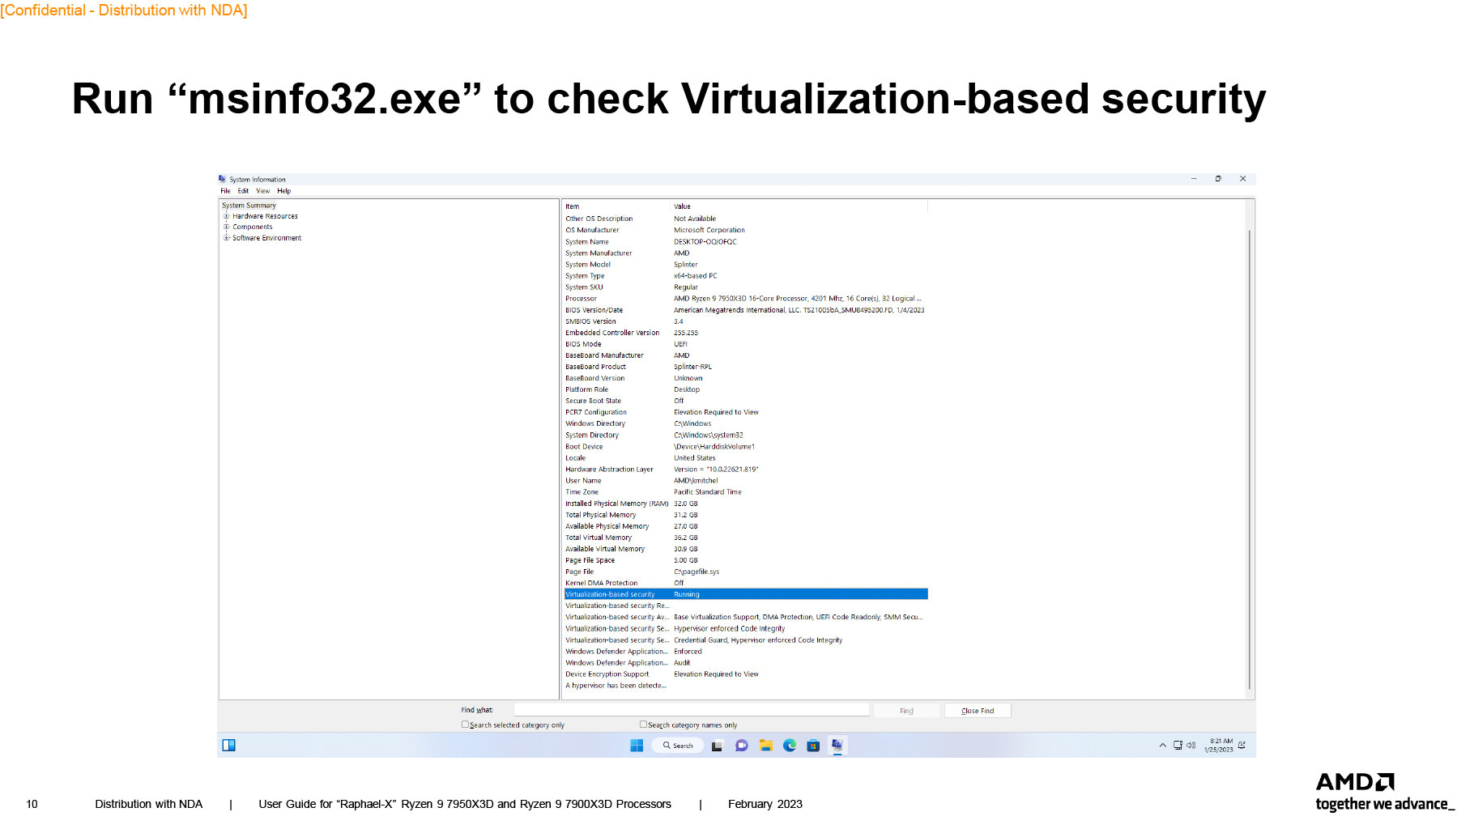Select the Embedded Controller Version row
1474x829 pixels.
click(746, 333)
